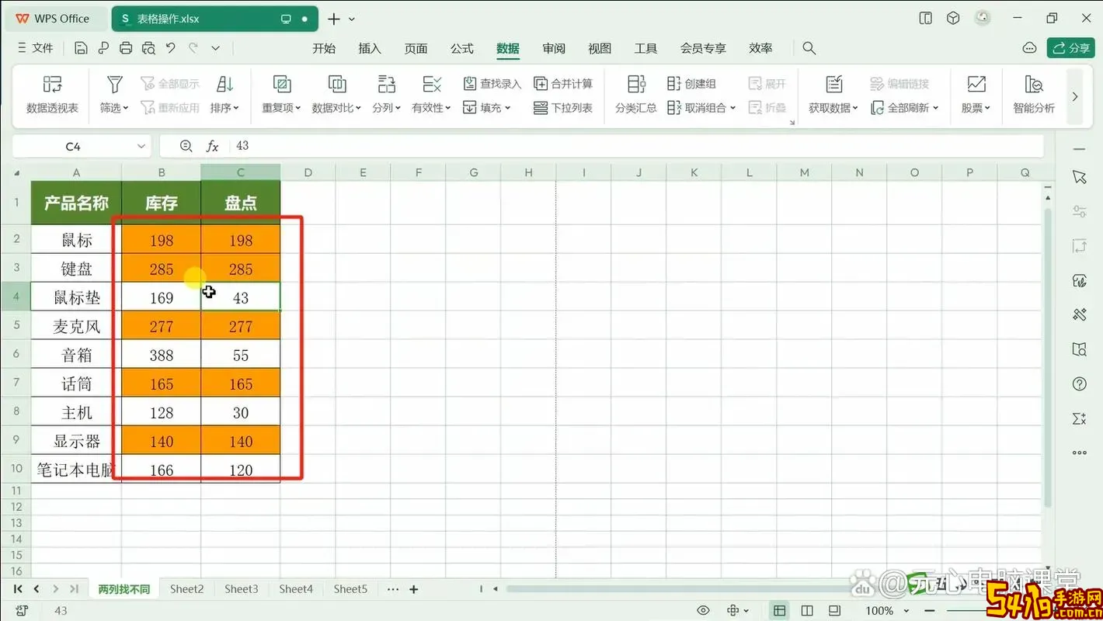Open the new tab dropdown arrow beside the plus
1103x621 pixels.
point(352,19)
